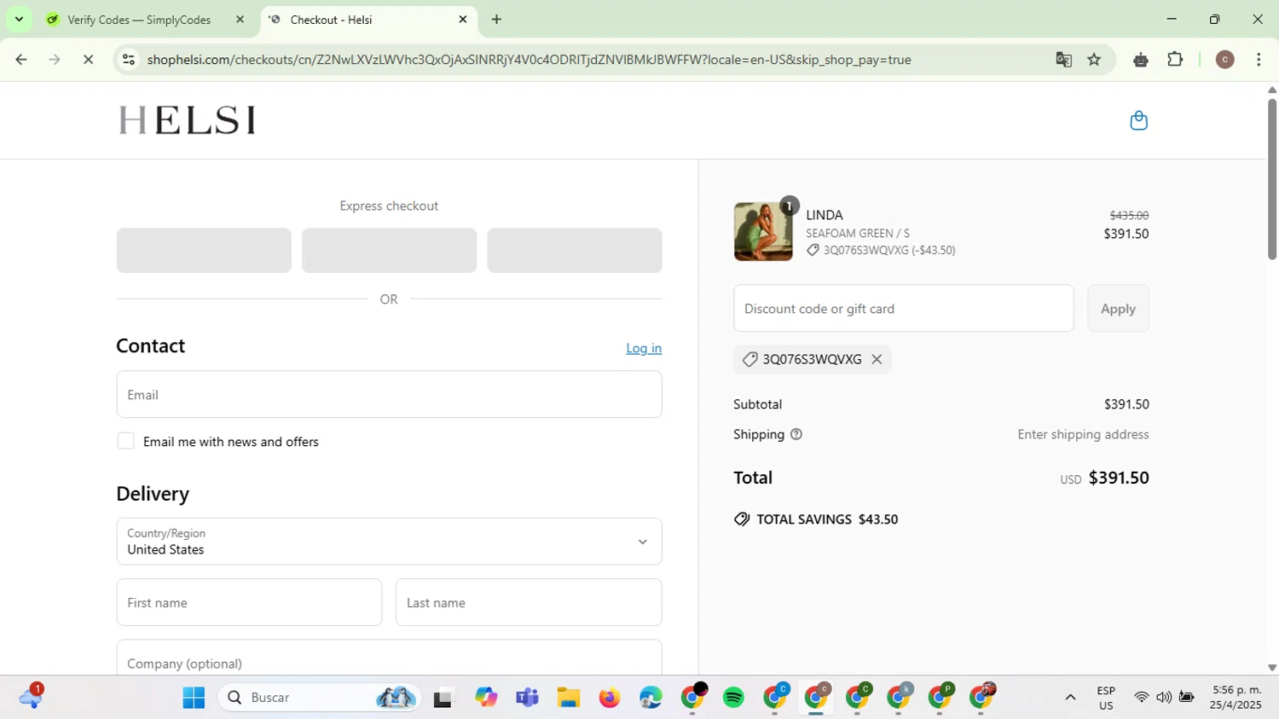Go back to the previous page
Screen dimensions: 1279x719
click(21, 60)
